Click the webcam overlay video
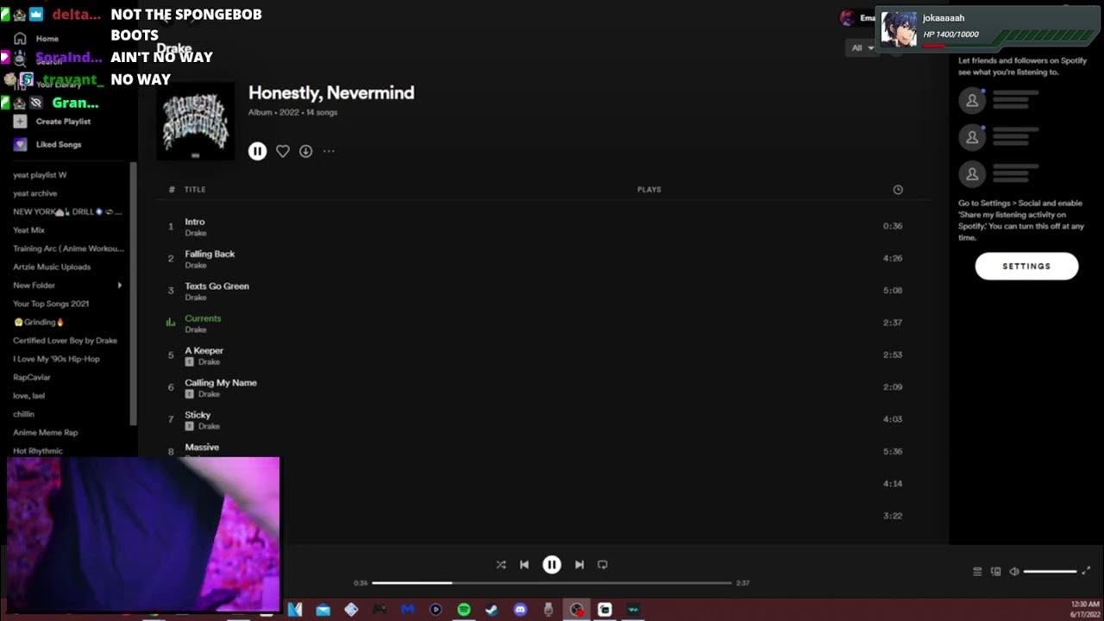Image resolution: width=1104 pixels, height=621 pixels. tap(143, 534)
